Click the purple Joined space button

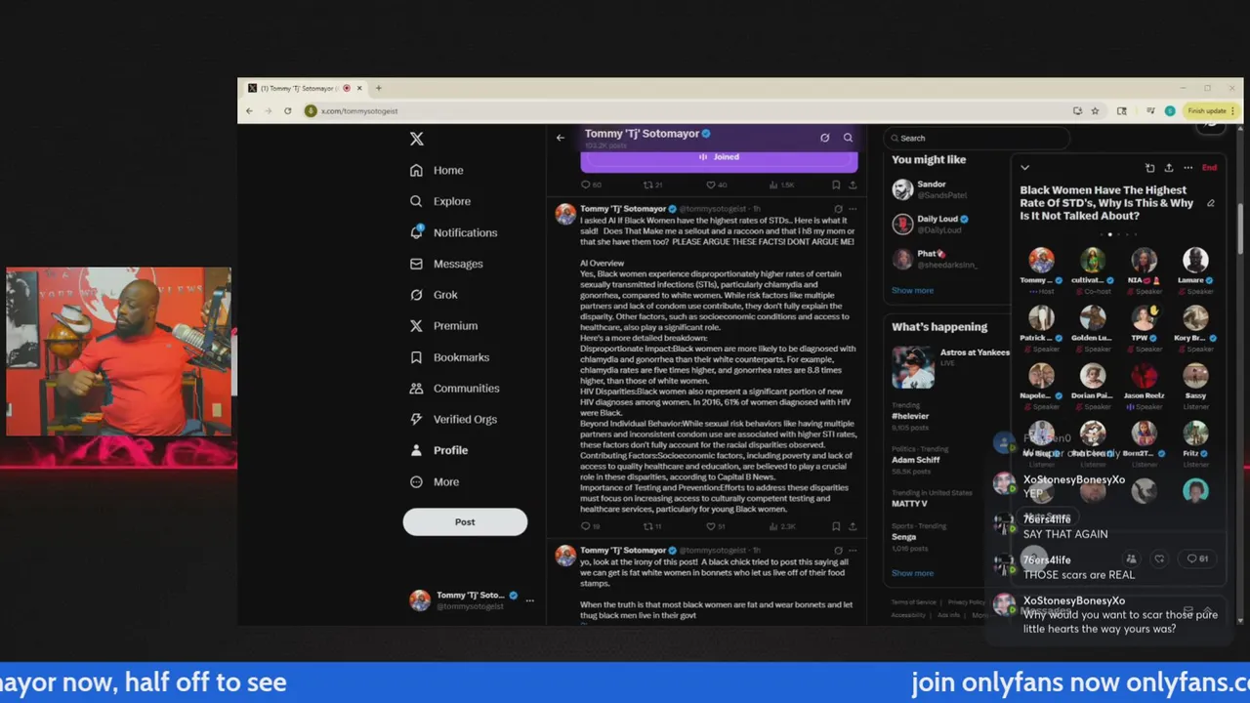719,157
